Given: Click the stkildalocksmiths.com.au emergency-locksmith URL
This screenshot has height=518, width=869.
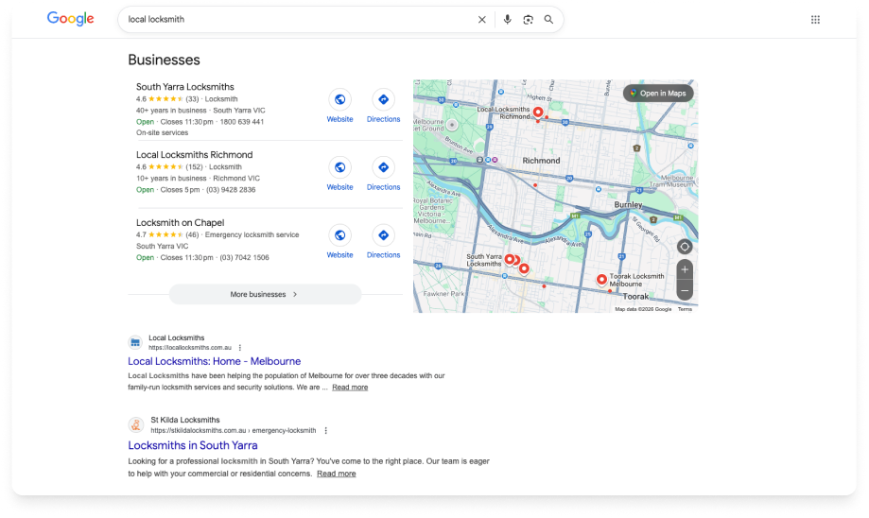Looking at the screenshot, I should (234, 430).
